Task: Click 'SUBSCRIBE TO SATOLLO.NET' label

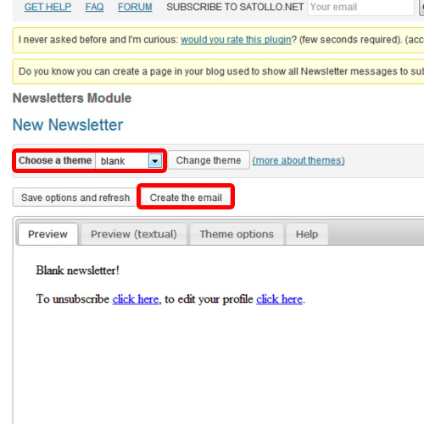Action: pyautogui.click(x=235, y=7)
